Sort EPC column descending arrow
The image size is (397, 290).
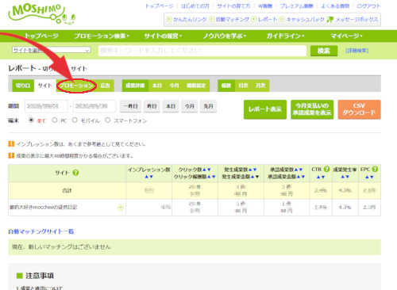click(372, 177)
